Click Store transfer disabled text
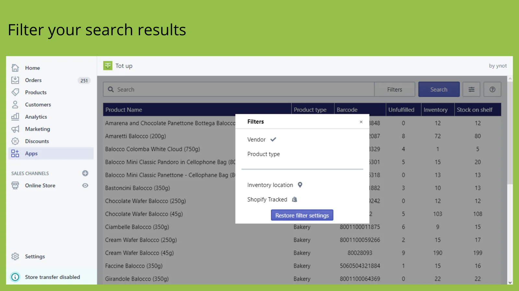519x291 pixels. click(x=53, y=277)
